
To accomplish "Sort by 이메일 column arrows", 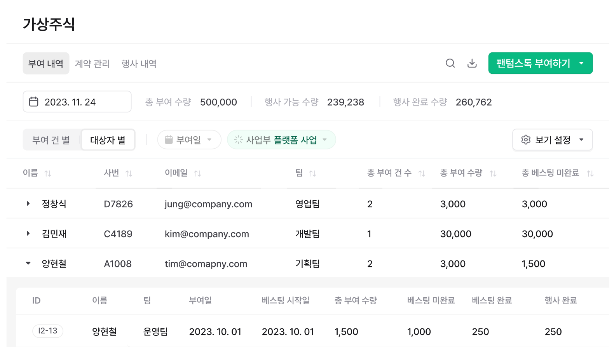I will (197, 173).
